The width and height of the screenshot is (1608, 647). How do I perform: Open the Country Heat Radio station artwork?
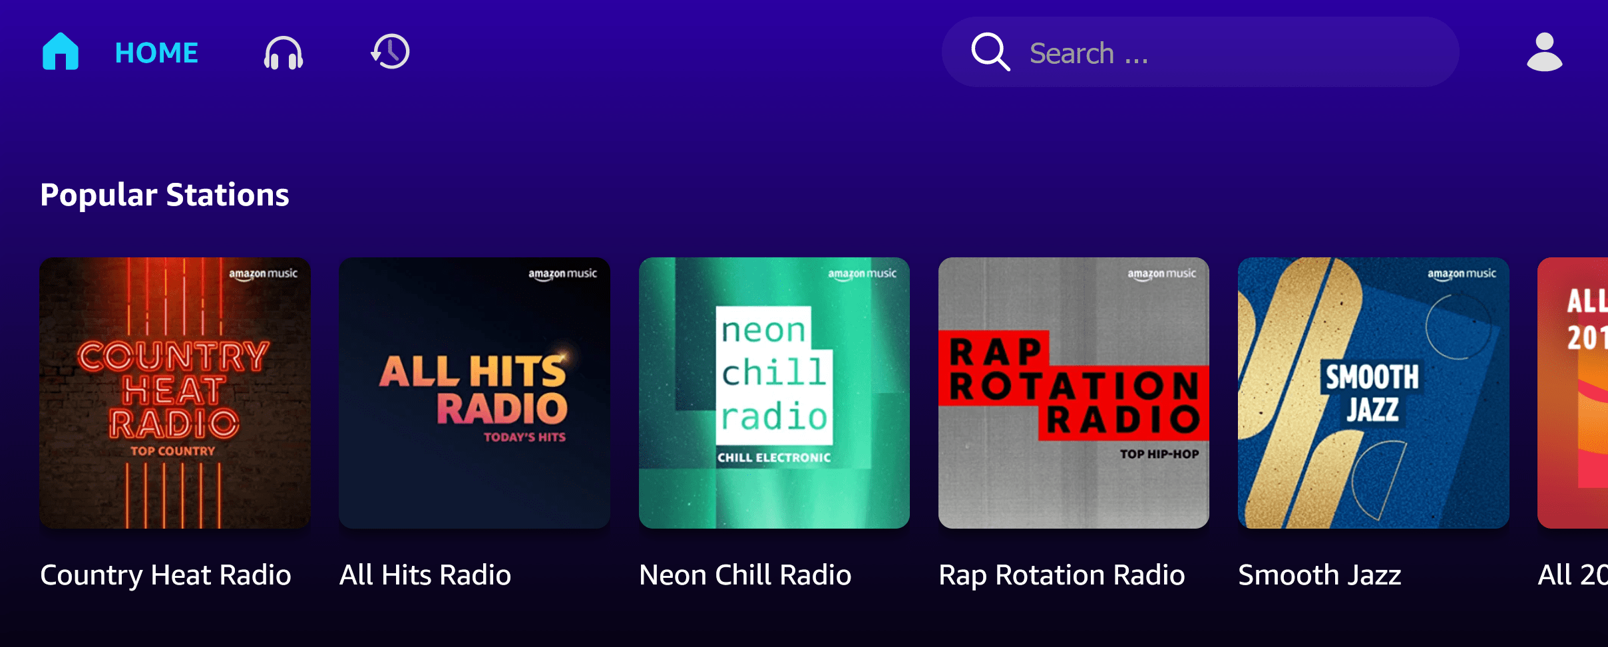175,393
